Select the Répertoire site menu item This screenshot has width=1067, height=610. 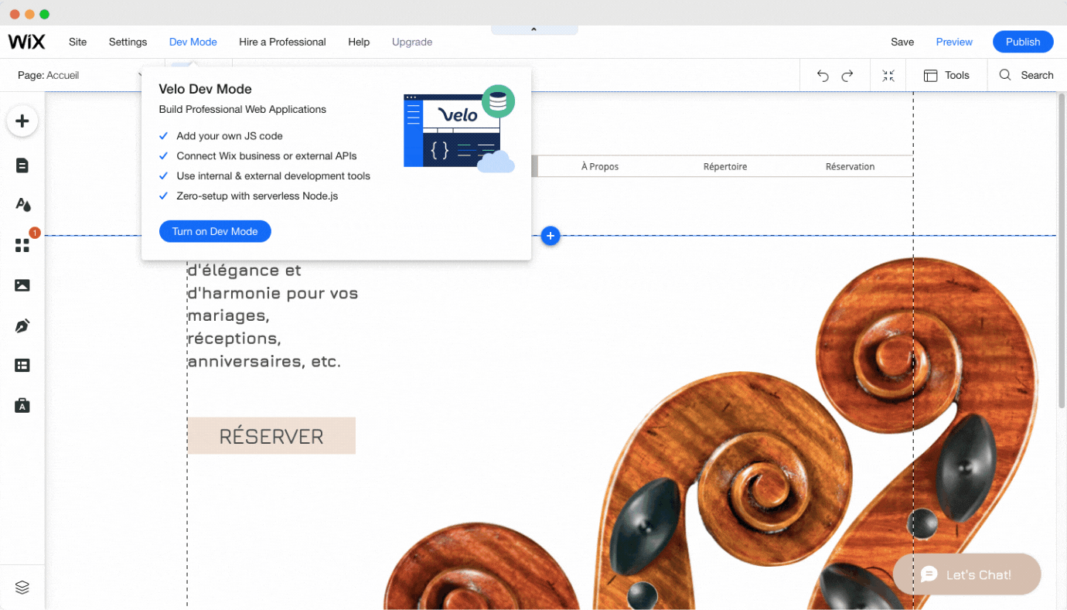pyautogui.click(x=725, y=166)
